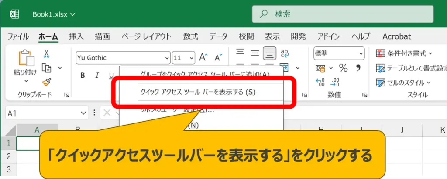The width and height of the screenshot is (447, 179).
Task: Increase font size with the larger A icon
Action: tap(203, 57)
